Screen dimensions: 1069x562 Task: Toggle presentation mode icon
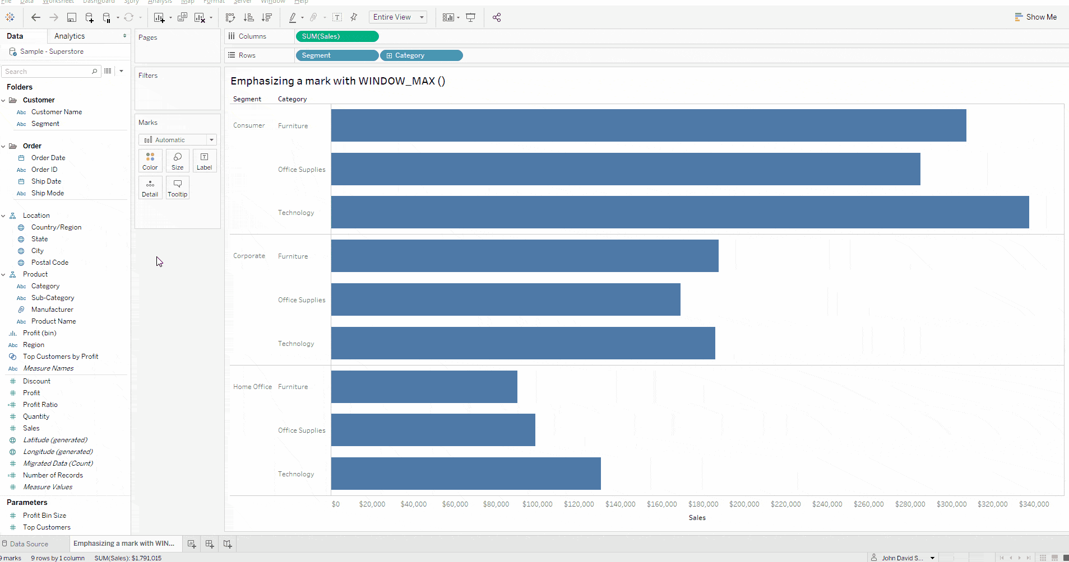pos(471,17)
